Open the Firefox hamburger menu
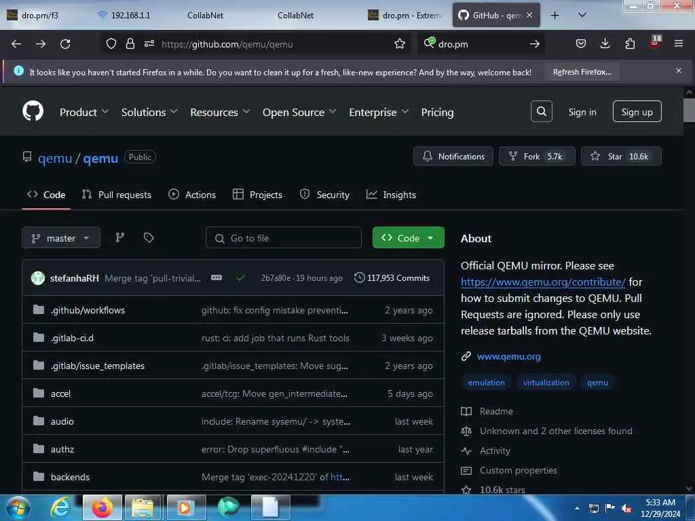 (679, 44)
